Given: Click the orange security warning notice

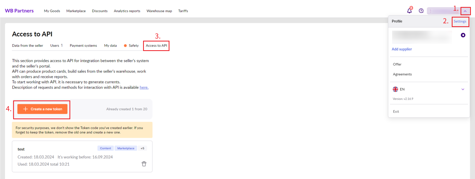Looking at the screenshot, I should [x=82, y=130].
